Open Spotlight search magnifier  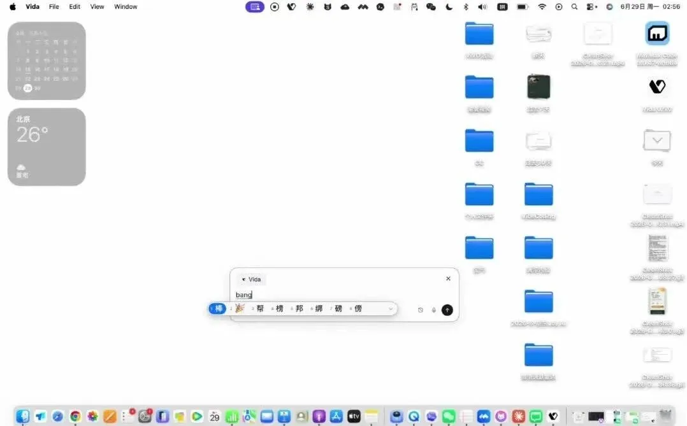click(574, 6)
